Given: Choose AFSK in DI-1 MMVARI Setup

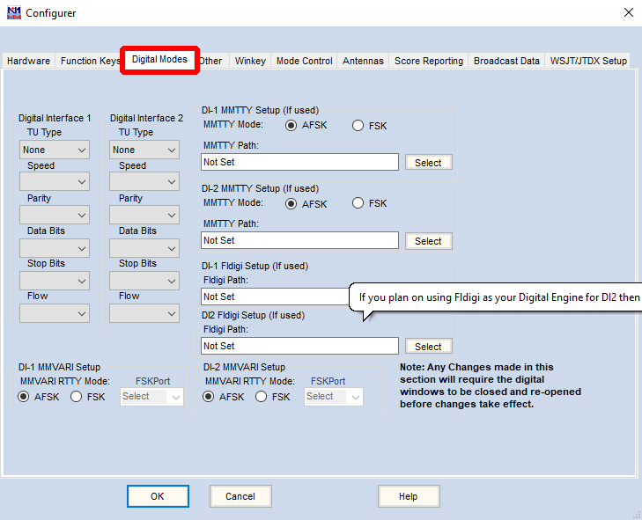Looking at the screenshot, I should coord(24,397).
